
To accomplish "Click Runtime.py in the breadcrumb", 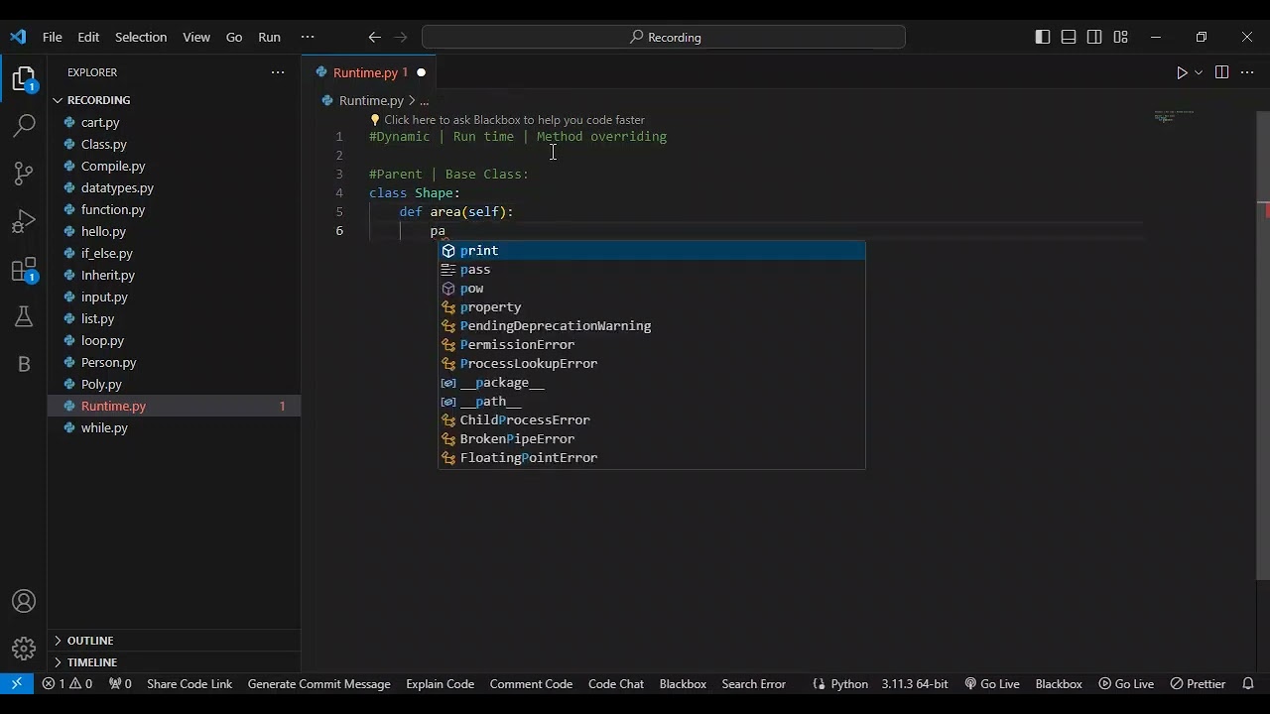I will (371, 100).
